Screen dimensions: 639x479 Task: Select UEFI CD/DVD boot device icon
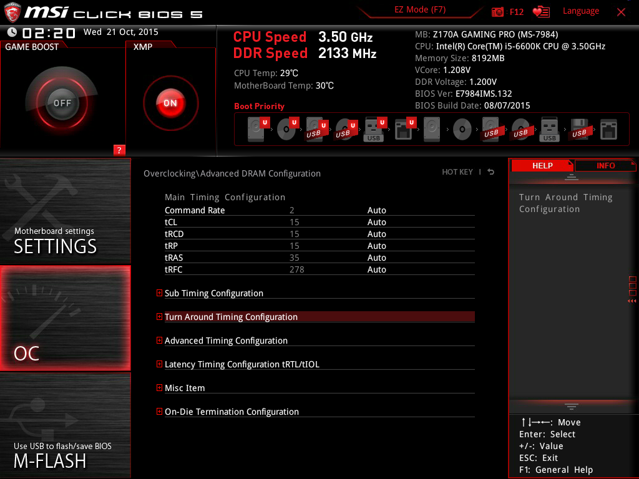point(288,129)
